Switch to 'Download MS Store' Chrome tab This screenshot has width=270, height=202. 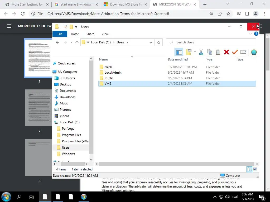(x=126, y=4)
